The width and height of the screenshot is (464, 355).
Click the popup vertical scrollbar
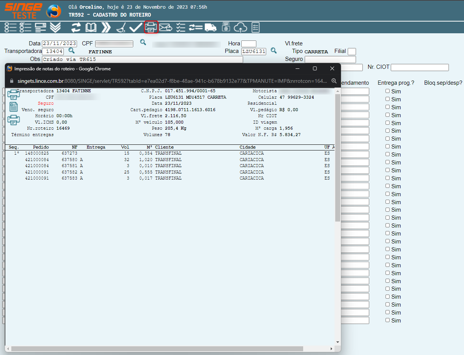point(338,157)
